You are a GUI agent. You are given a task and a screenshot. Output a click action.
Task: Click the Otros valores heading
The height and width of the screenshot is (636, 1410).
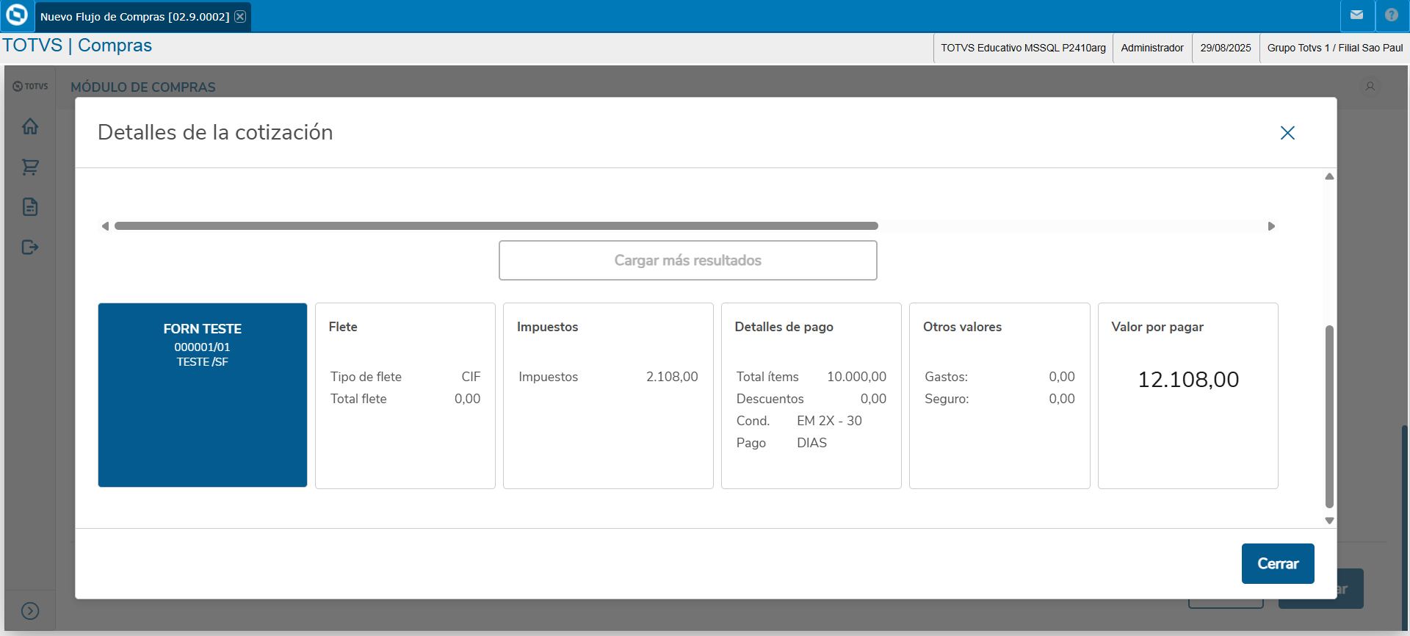pos(962,327)
